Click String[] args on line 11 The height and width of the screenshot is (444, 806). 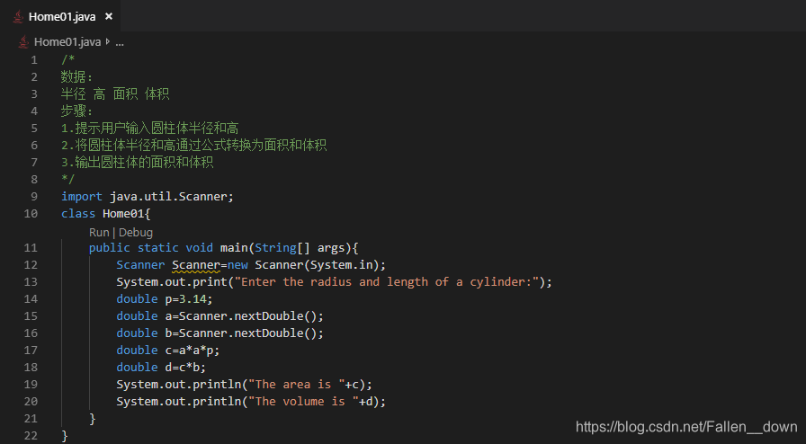[300, 248]
